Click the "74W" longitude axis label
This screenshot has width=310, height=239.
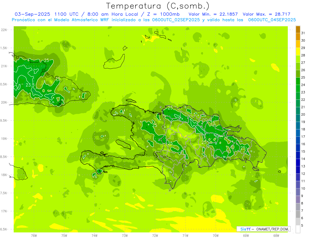[x=94, y=235]
